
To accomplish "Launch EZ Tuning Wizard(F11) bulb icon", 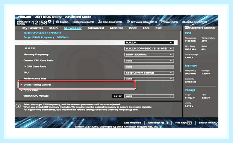I will 128,22.
